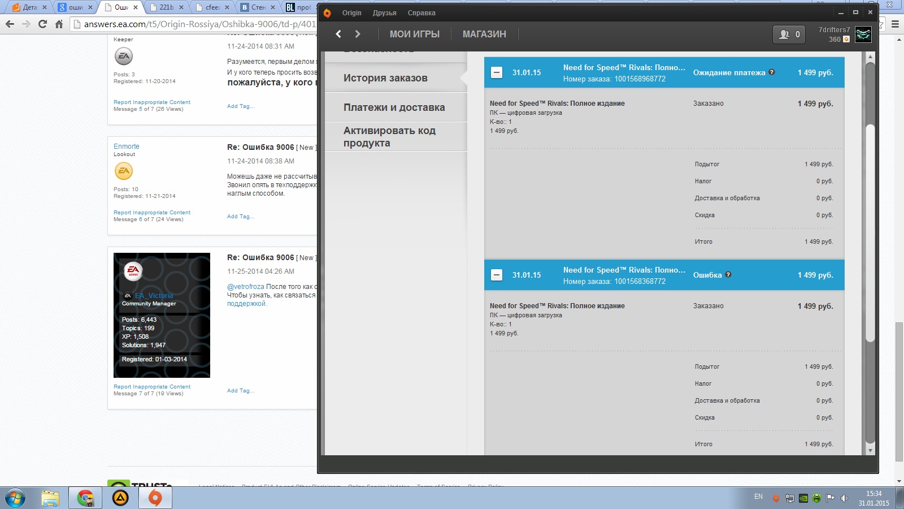Select Активировать код продукта in sidebar
Viewport: 904px width, 509px height.
click(x=395, y=137)
